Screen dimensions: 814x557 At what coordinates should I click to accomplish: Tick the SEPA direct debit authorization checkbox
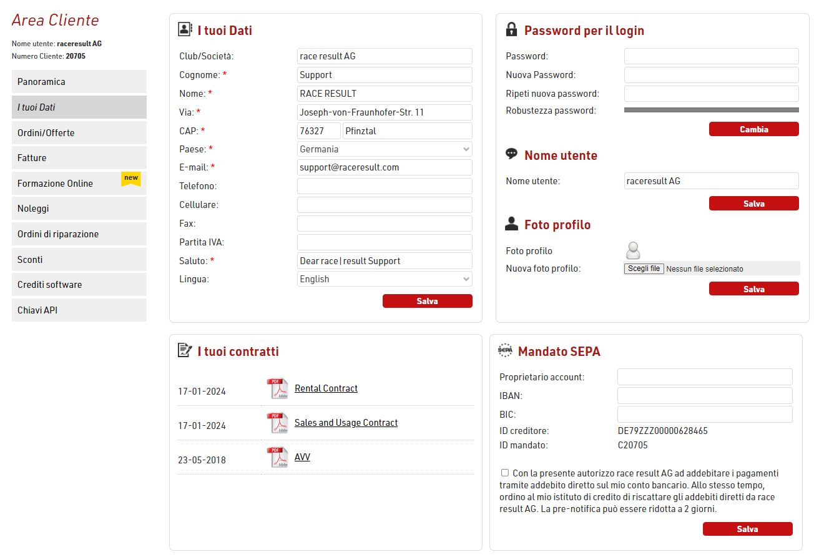[x=505, y=473]
